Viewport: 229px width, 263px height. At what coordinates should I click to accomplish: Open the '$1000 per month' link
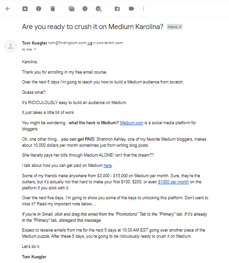tap(173, 182)
